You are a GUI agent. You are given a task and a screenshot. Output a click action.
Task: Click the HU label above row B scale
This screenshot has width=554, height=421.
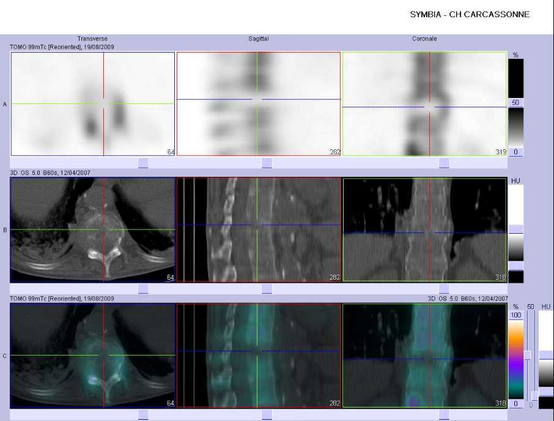(515, 181)
